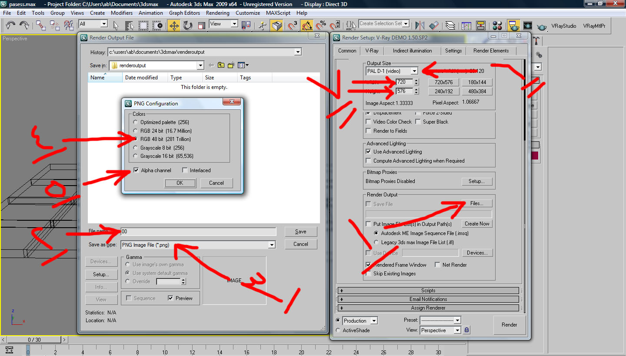Toggle the Window/Crossing selection icon
This screenshot has width=626, height=356.
point(157,26)
